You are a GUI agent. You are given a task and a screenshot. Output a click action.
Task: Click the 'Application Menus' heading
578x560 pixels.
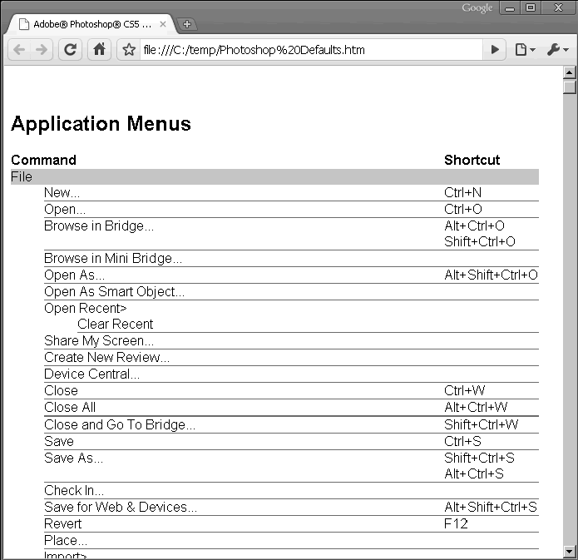[x=101, y=124]
